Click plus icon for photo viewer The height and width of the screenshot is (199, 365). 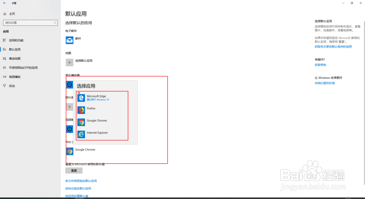(x=69, y=107)
